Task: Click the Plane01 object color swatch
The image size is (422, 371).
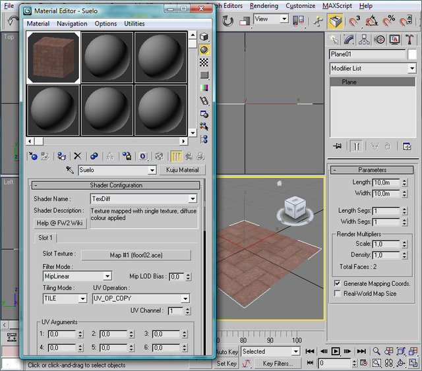Action: point(412,55)
